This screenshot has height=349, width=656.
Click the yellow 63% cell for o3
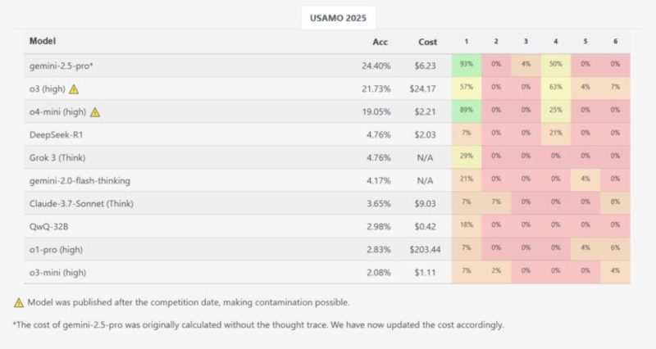pos(556,89)
